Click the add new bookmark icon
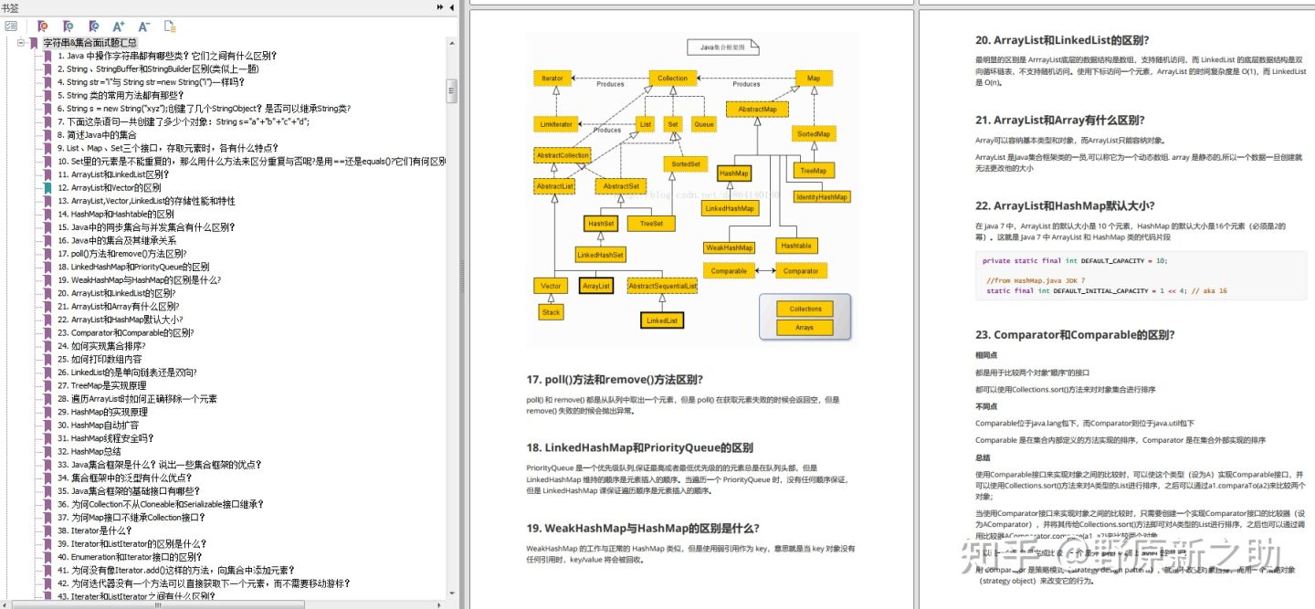Screen dimensions: 1315x609 pos(68,26)
